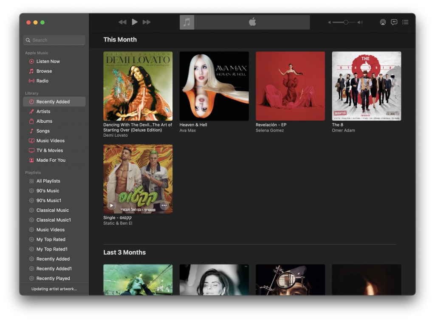This screenshot has height=321, width=435.
Task: Click the Dancing With The Devil album title
Action: point(138,127)
